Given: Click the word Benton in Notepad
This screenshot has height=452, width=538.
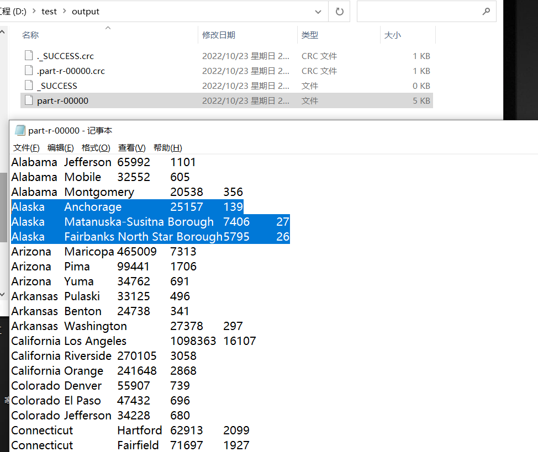Looking at the screenshot, I should (x=83, y=311).
